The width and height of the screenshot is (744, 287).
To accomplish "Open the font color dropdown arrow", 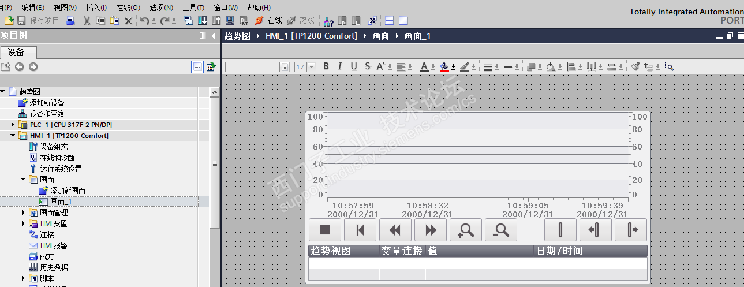I will point(433,67).
